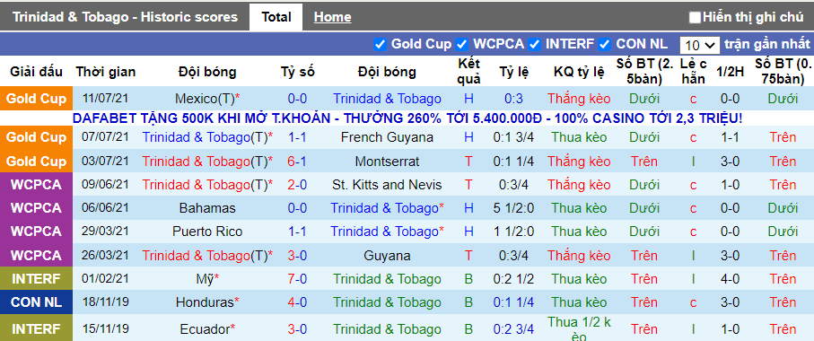This screenshot has width=814, height=341.
Task: Click the DAFABET promotion banner link
Action: tap(407, 118)
